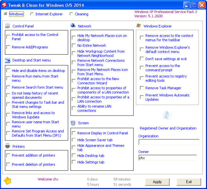Viewport: 207px width, 189px height.
Task: Click the app logo in title bar
Action: (4, 5)
